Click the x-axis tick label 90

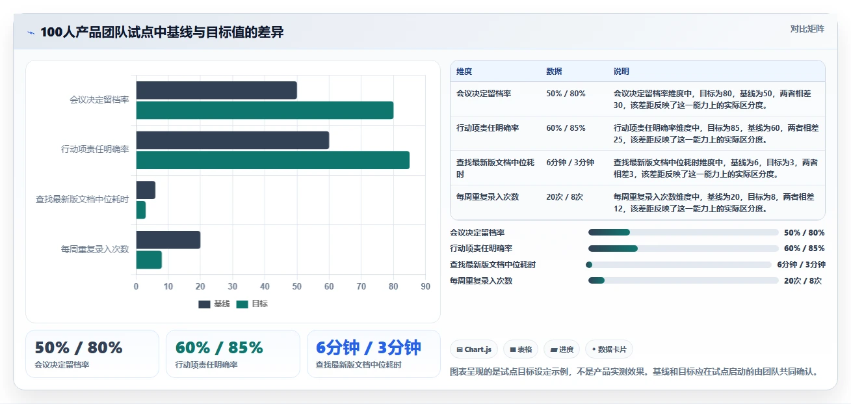click(x=426, y=286)
